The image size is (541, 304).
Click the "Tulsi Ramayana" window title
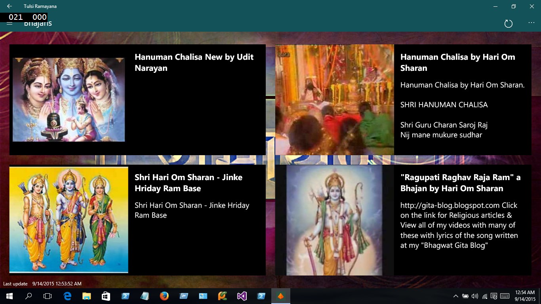click(40, 6)
